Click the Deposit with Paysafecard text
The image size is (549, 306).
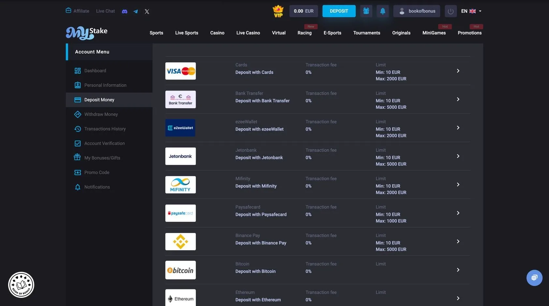tap(261, 215)
